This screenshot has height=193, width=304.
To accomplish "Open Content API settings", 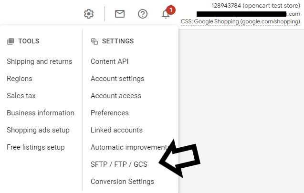I will coord(109,61).
